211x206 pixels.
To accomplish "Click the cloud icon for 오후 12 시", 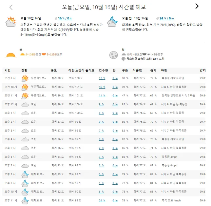I will (25, 104).
